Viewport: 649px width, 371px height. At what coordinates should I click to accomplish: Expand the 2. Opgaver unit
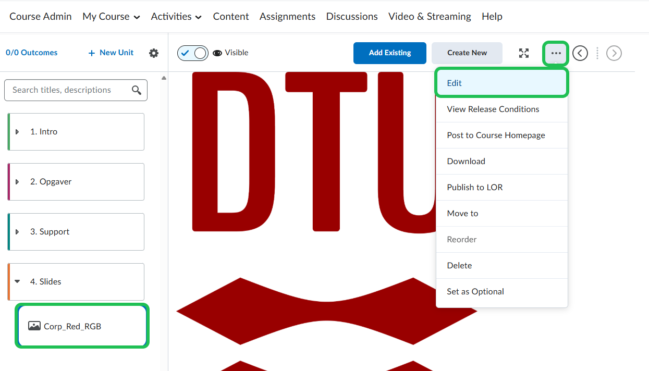point(17,182)
